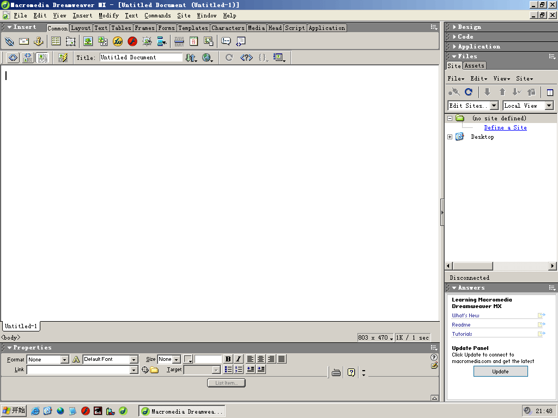Click the Insert Table icon
This screenshot has width=558, height=418.
coord(56,41)
